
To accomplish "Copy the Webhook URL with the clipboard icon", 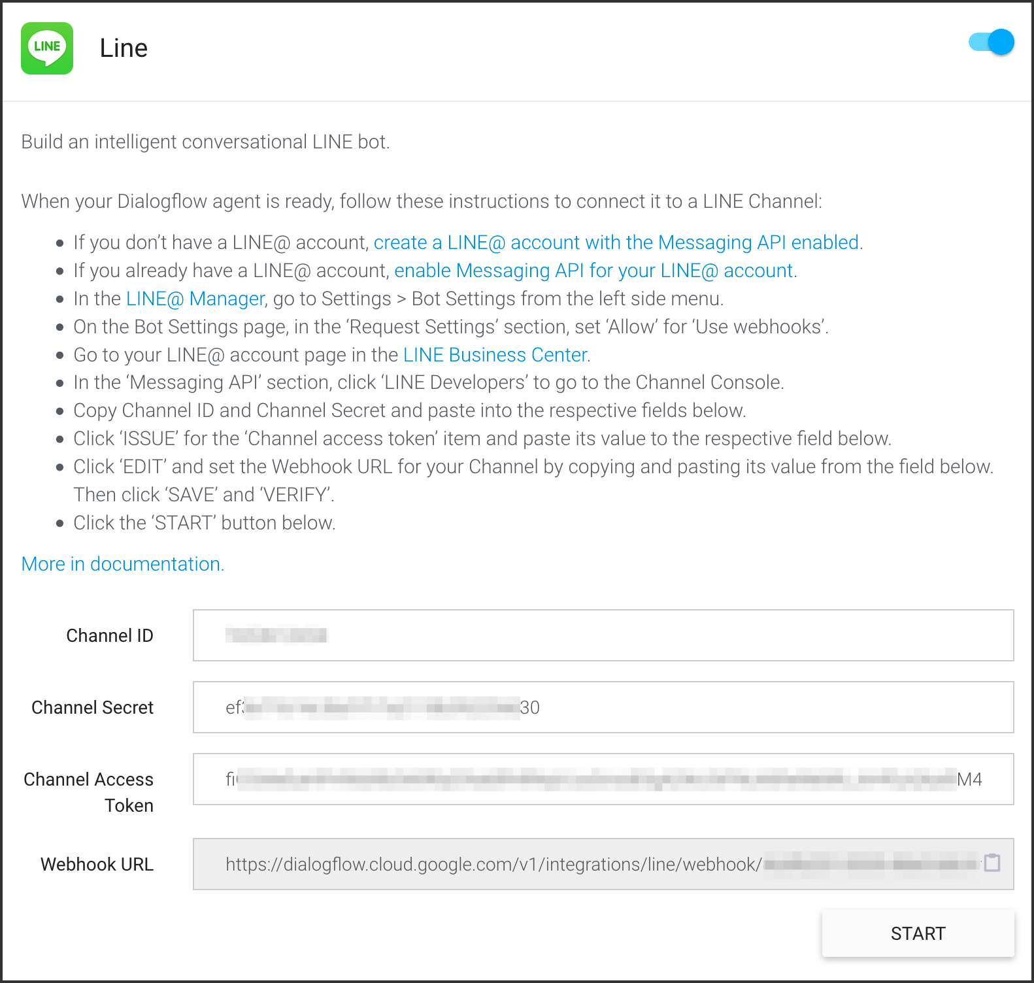I will (x=992, y=863).
